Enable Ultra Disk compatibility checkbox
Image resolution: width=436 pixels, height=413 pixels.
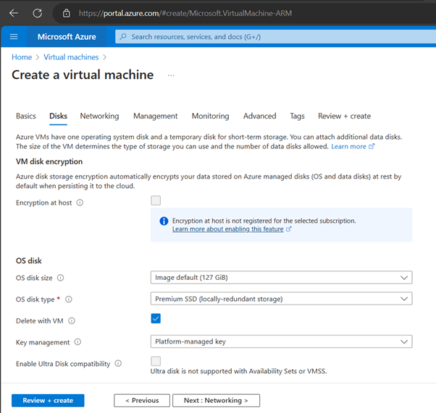point(156,362)
